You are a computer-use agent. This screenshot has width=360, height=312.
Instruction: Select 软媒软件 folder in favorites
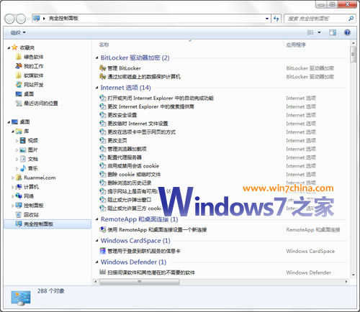[33, 75]
